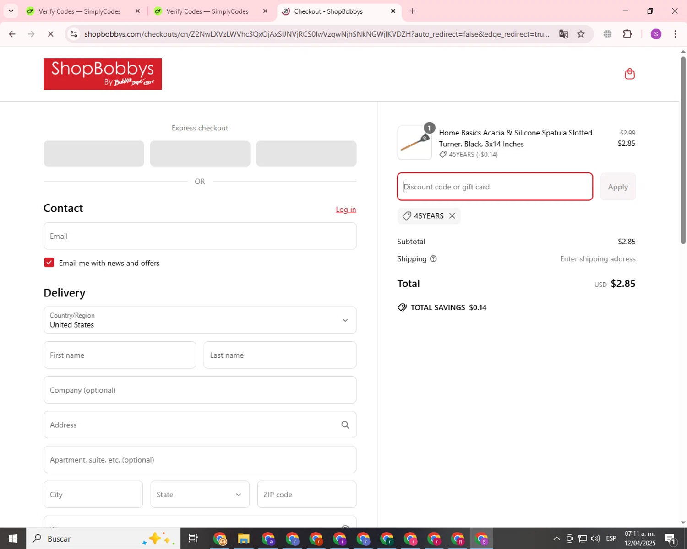Click the spatula product thumbnail
The width and height of the screenshot is (687, 549).
coord(414,143)
